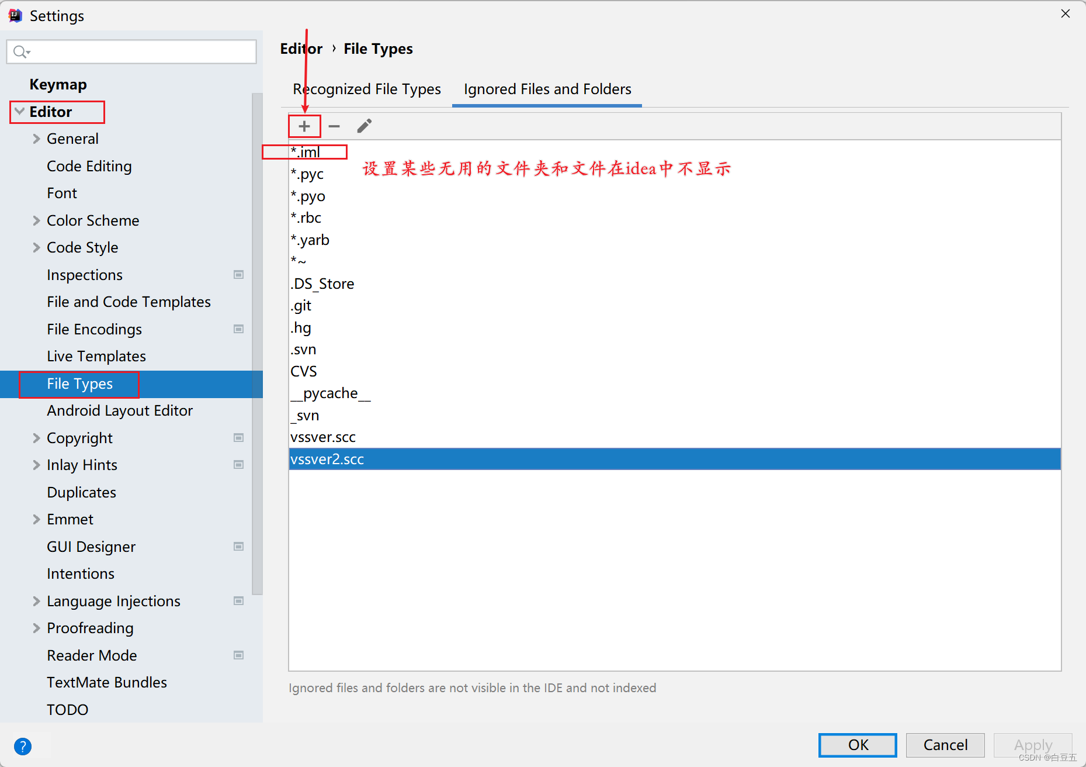Expand the Inlay Hints node arrow
The height and width of the screenshot is (767, 1086).
click(x=36, y=465)
